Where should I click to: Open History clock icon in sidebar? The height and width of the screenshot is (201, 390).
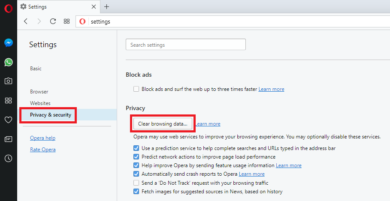point(8,158)
